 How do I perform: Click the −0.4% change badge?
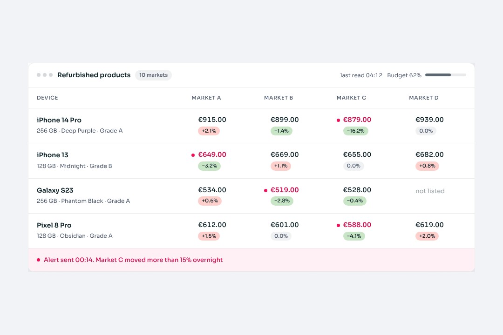pyautogui.click(x=355, y=201)
